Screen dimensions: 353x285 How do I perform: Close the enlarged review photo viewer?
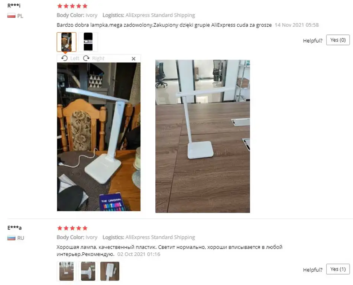click(x=133, y=59)
